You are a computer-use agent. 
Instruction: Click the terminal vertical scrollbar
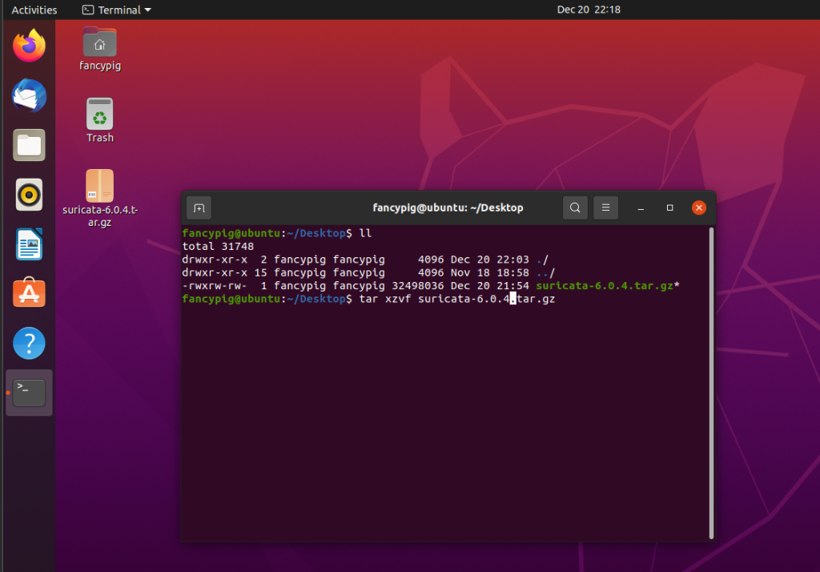(x=711, y=383)
